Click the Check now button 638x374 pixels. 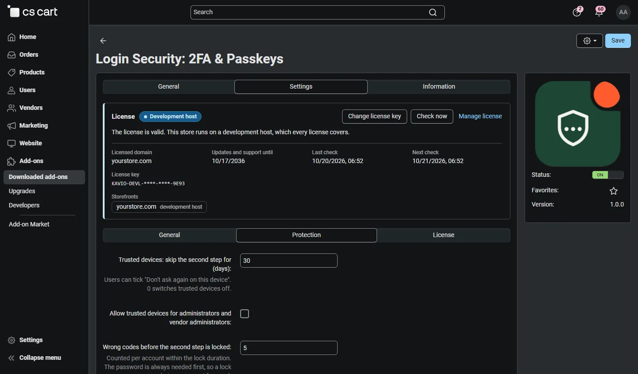pos(432,117)
